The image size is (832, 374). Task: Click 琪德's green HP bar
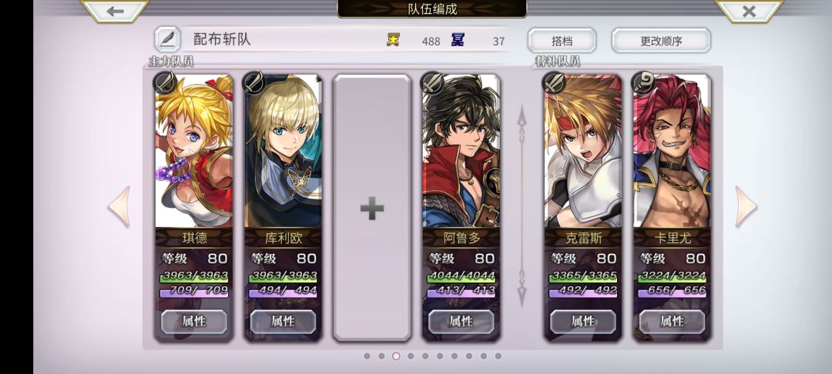[x=194, y=276]
